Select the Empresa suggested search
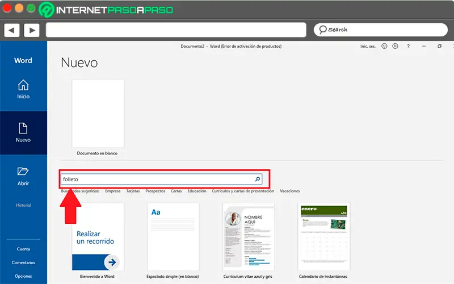This screenshot has height=284, width=454. pos(112,191)
